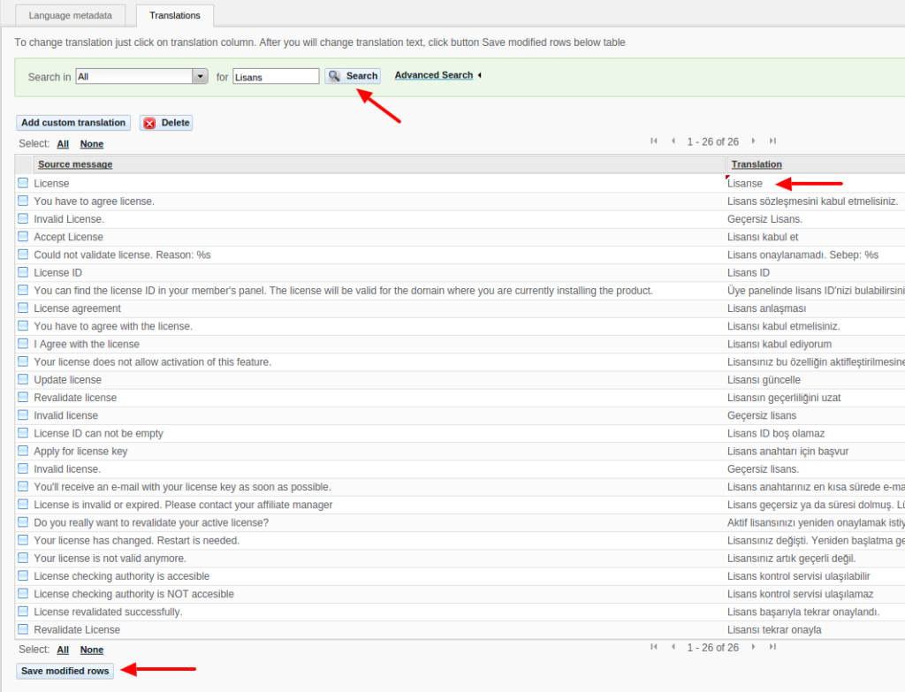Screen dimensions: 905x692
Task: Go to first page using top pagination arrow
Action: (654, 141)
